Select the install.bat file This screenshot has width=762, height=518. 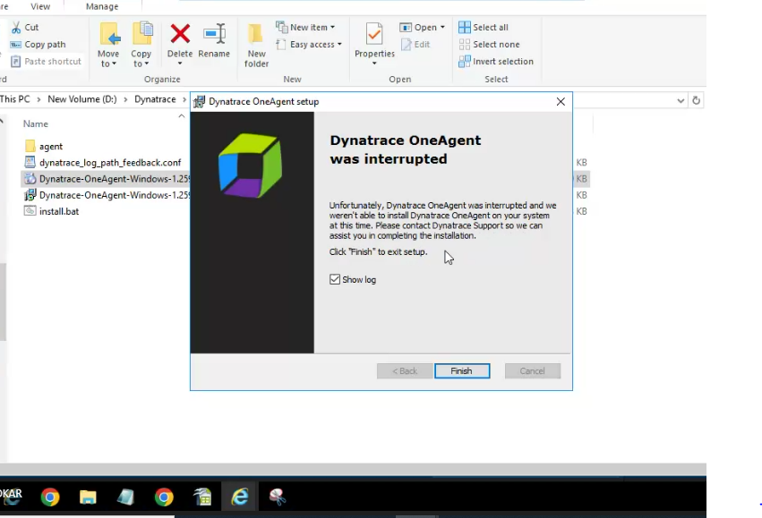pos(59,211)
